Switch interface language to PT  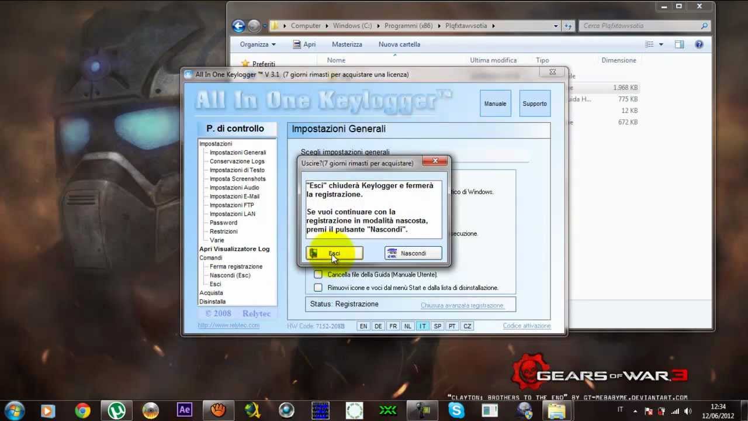452,326
